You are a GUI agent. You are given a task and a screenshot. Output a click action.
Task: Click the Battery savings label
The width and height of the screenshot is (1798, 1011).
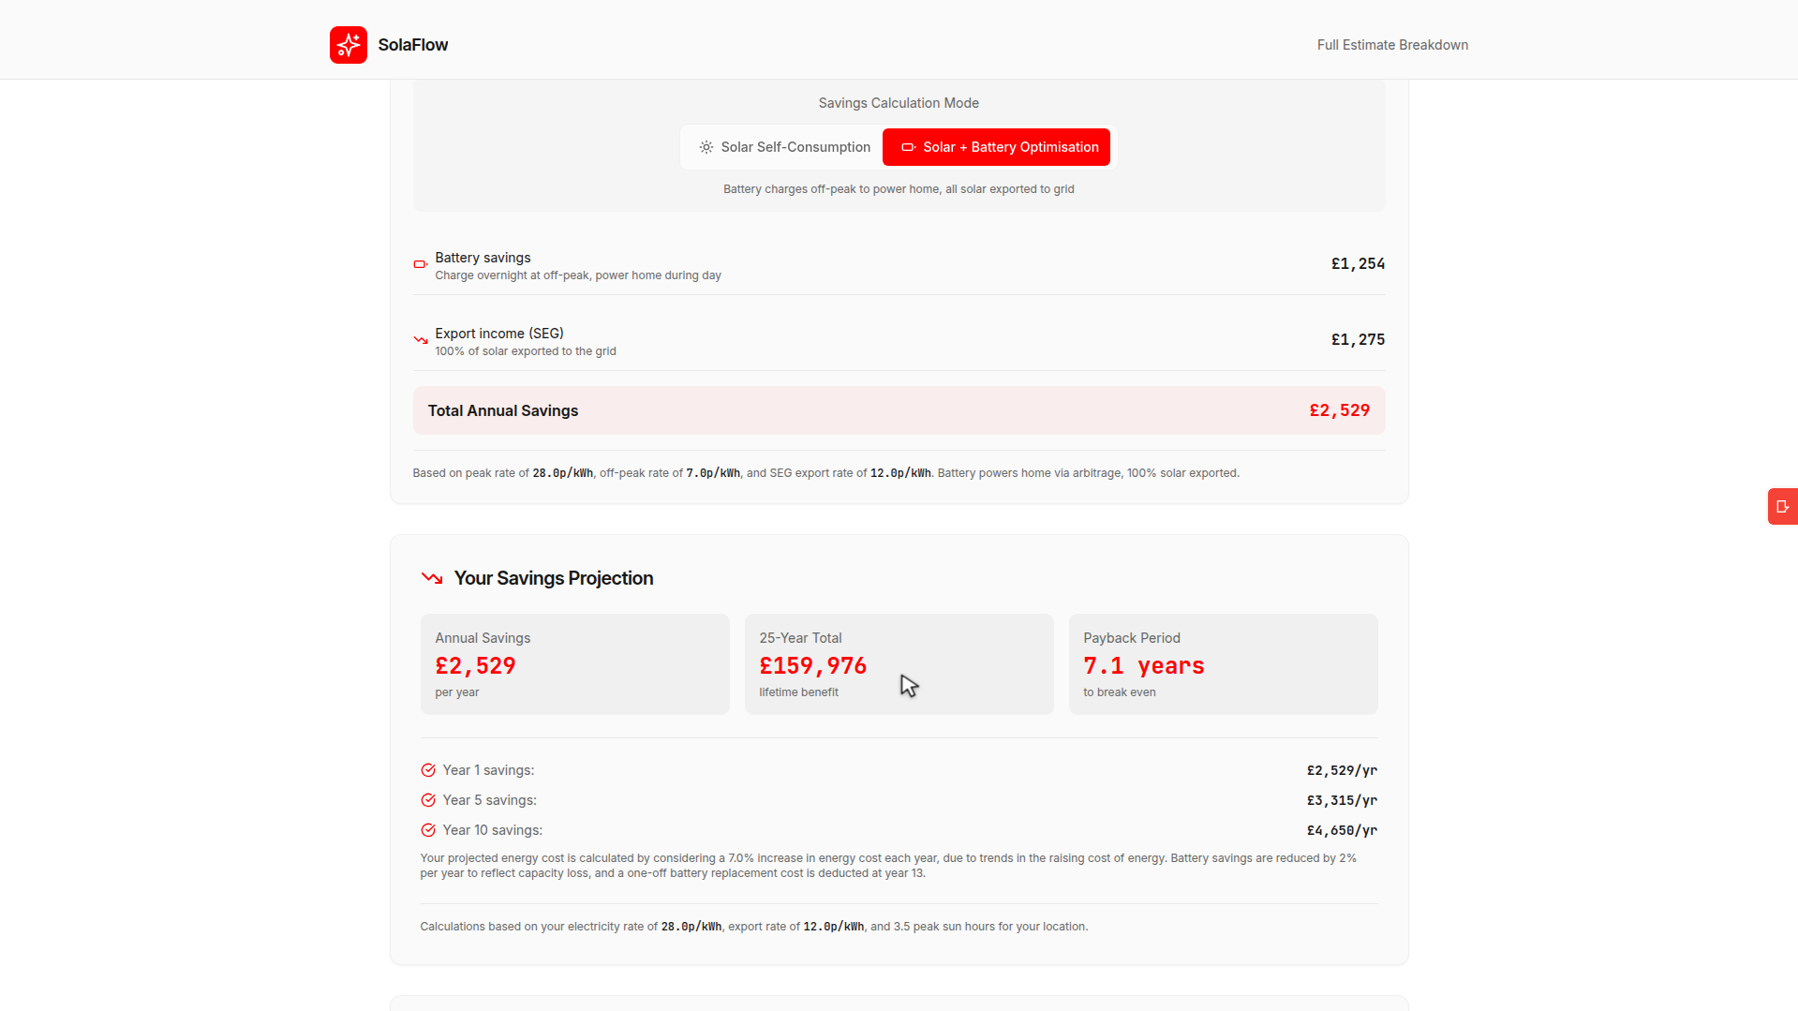click(483, 258)
